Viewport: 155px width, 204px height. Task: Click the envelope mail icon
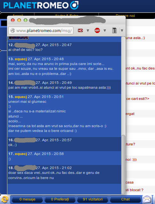pyautogui.click(x=147, y=200)
